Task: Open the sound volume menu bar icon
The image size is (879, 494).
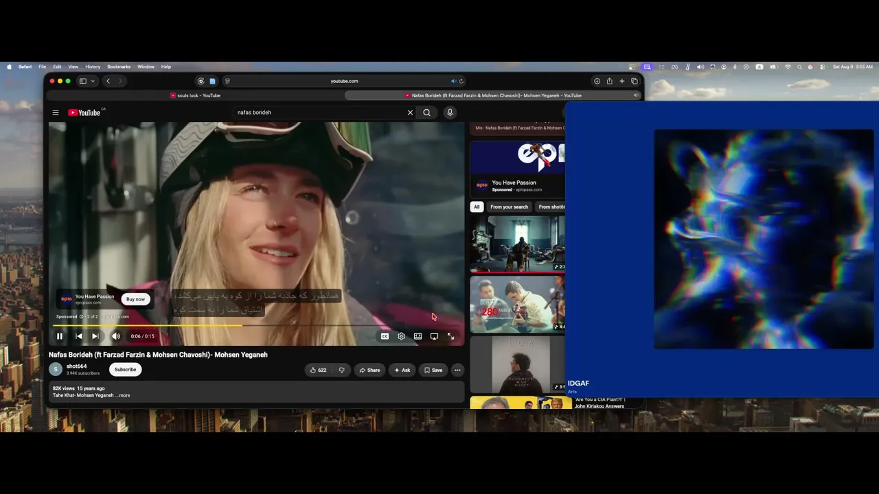Action: (700, 67)
